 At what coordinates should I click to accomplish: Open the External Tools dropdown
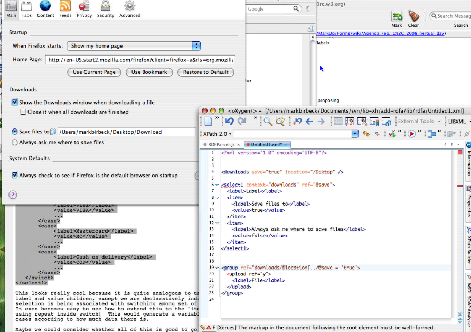[419, 121]
